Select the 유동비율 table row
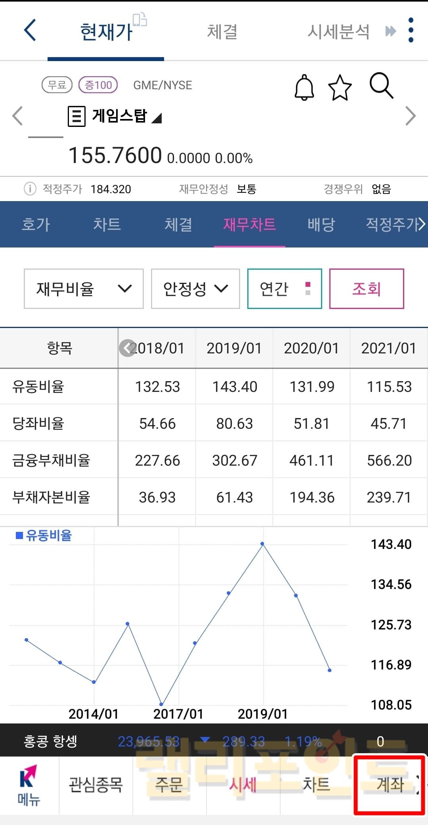This screenshot has height=825, width=428. click(x=59, y=386)
